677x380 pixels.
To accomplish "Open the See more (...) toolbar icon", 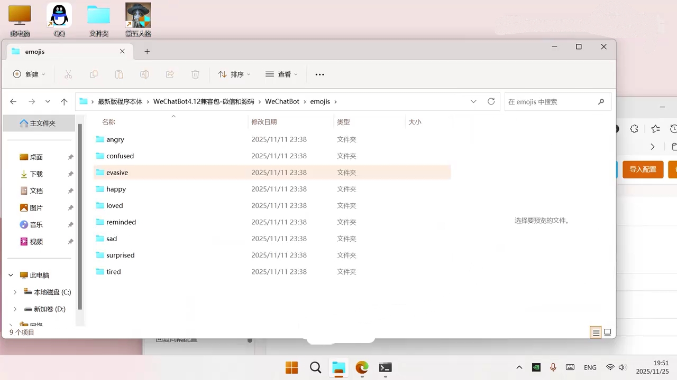I will (319, 74).
